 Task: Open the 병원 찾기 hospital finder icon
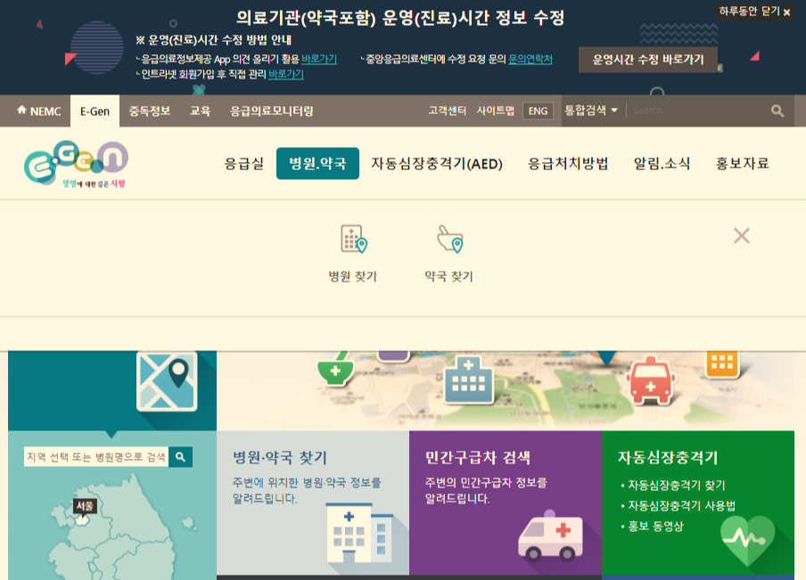pyautogui.click(x=354, y=239)
